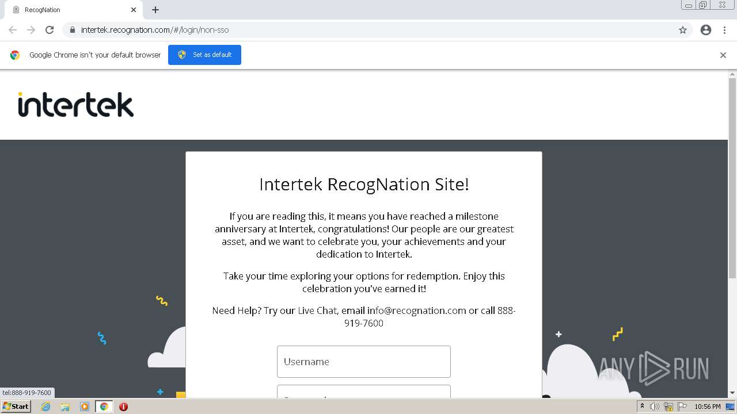This screenshot has width=737, height=414.
Task: Click the Set as default button
Action: (204, 55)
